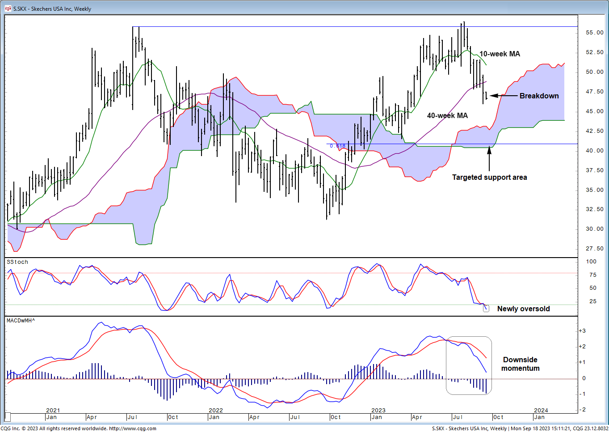Click the -2 value on MACD axis
Image resolution: width=609 pixels, height=432 pixels.
(582, 410)
